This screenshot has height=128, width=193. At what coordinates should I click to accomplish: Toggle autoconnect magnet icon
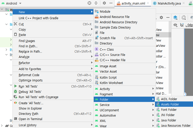[x=182, y=25]
